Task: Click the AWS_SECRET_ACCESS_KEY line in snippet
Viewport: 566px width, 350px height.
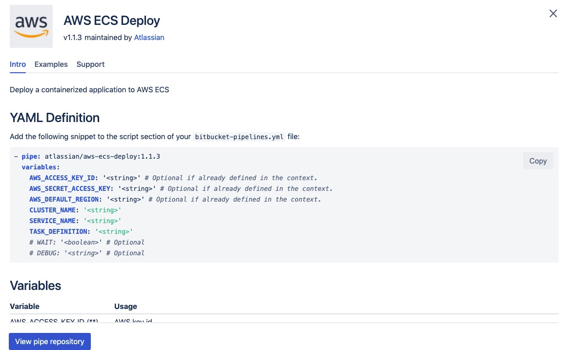Action: tap(181, 189)
